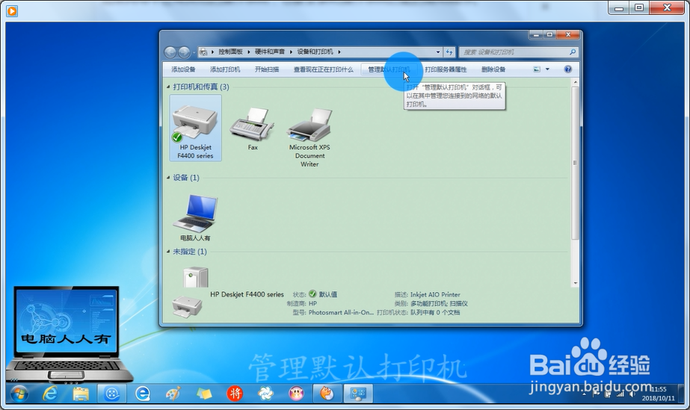Click the vertical scrollbar thumb
This screenshot has height=410, width=690.
(x=575, y=163)
